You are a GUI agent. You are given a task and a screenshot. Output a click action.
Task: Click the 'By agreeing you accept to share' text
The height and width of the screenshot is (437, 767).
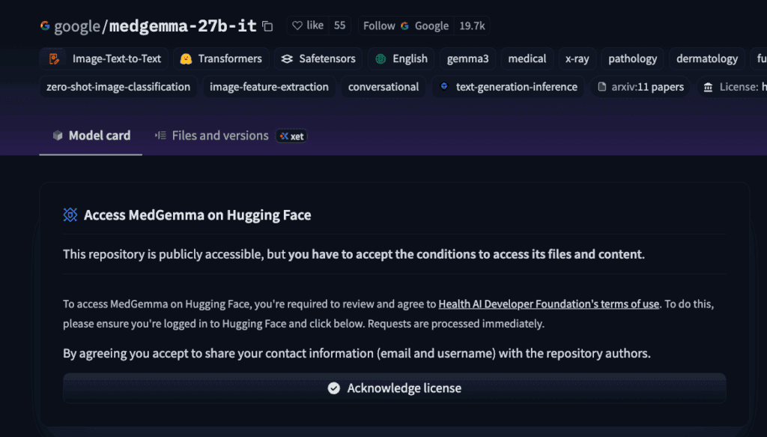click(x=357, y=353)
